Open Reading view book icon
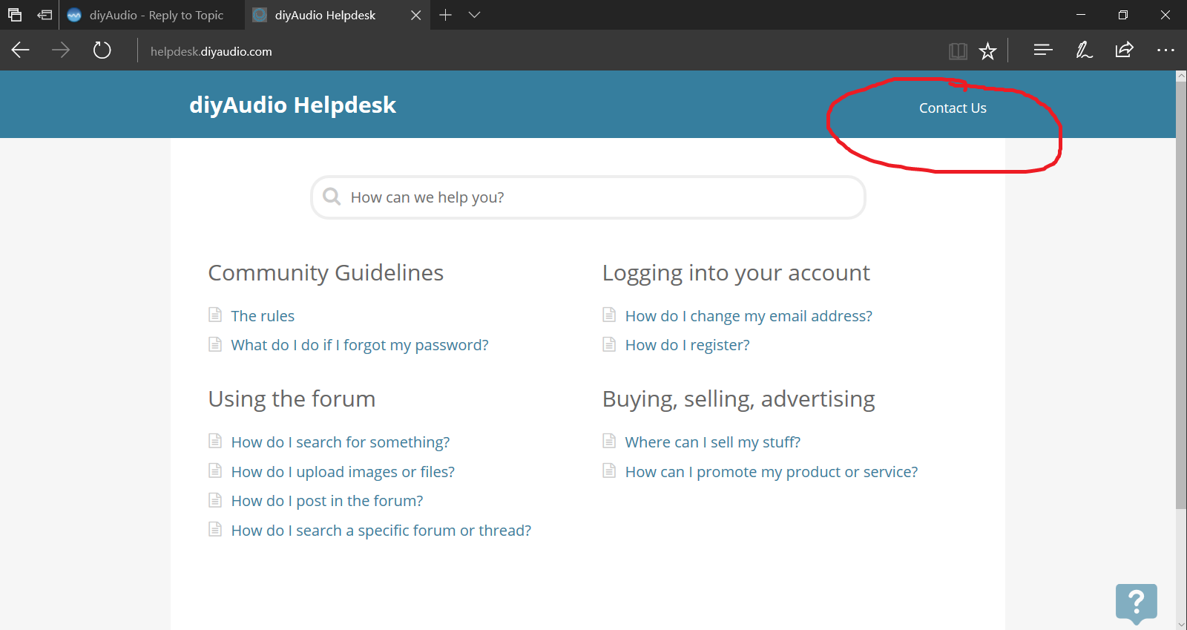The height and width of the screenshot is (630, 1187). click(958, 51)
